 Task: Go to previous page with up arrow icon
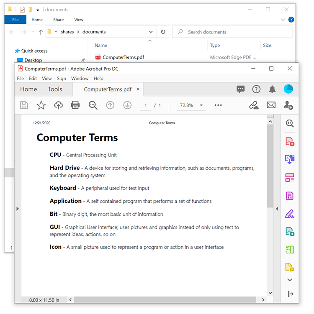(x=110, y=105)
